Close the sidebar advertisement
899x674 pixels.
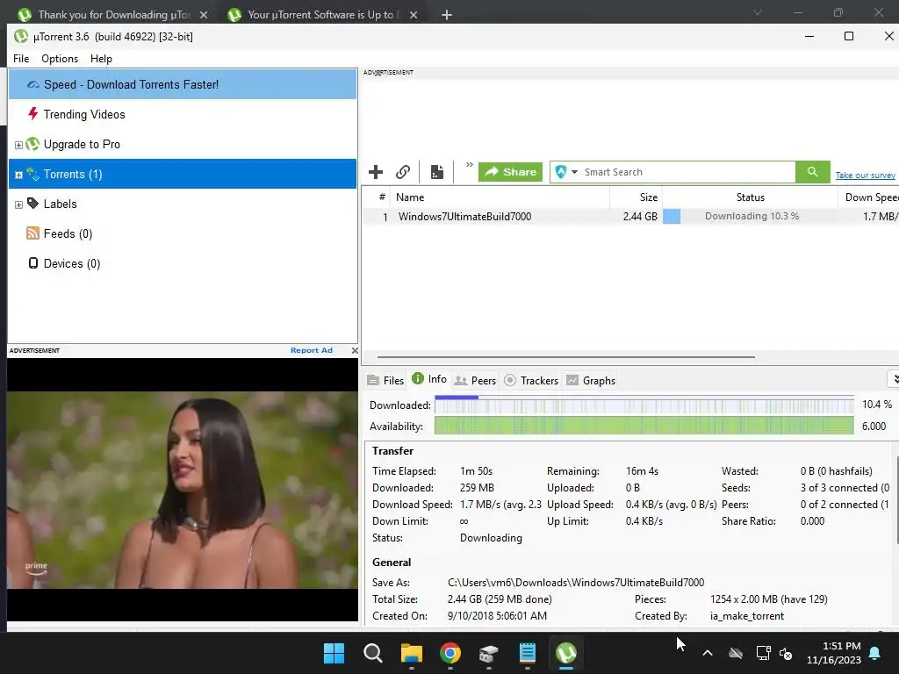coord(355,350)
